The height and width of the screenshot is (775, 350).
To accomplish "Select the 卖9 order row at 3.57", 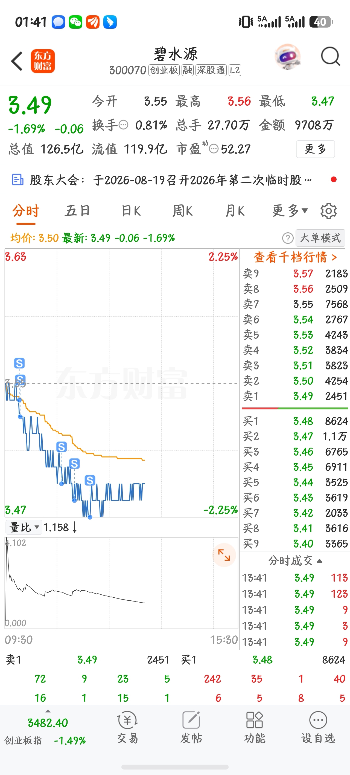I will (x=295, y=273).
